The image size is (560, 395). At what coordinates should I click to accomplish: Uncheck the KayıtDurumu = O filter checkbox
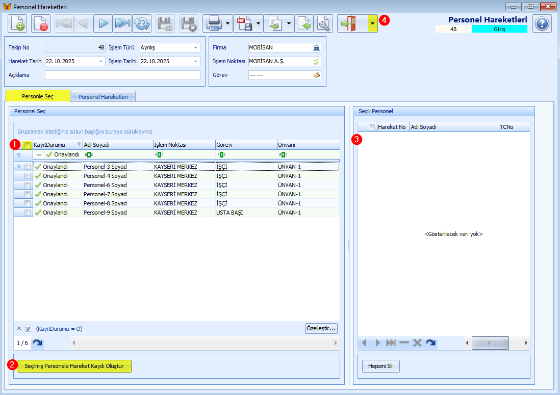click(x=28, y=329)
